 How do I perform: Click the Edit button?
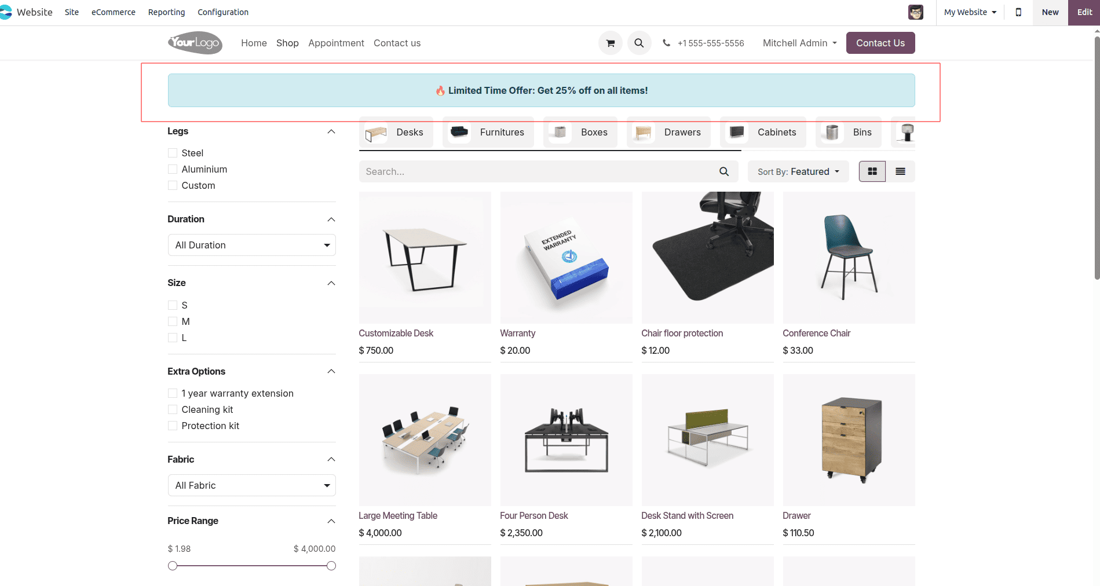click(x=1084, y=12)
